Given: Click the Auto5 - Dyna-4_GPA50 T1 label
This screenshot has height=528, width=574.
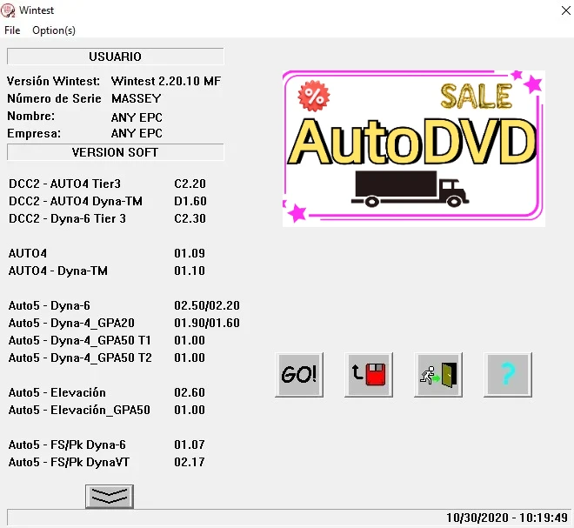Looking at the screenshot, I should coord(80,340).
